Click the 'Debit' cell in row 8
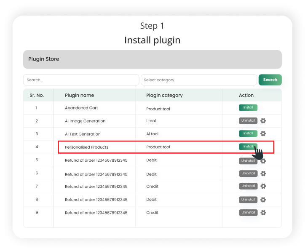This screenshot has width=308, height=251. click(151, 200)
